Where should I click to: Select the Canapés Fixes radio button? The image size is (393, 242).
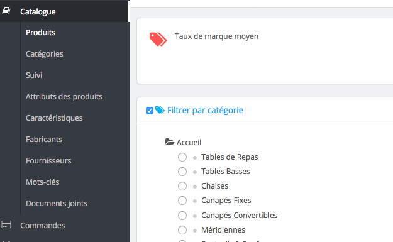coord(182,201)
